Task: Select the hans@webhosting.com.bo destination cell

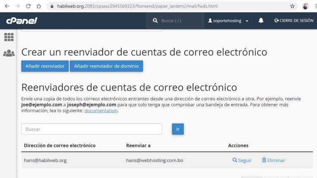Action: point(154,160)
